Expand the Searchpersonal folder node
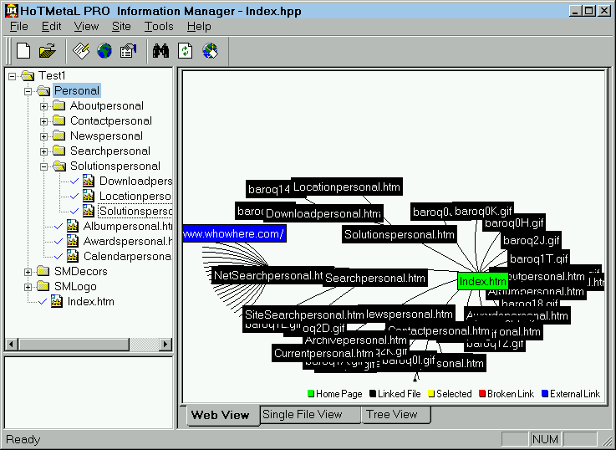 point(43,151)
